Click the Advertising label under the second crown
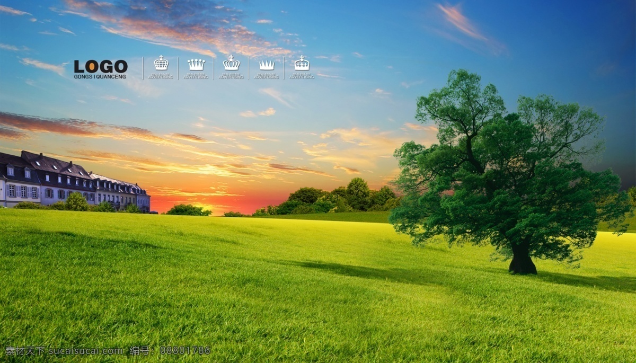This screenshot has height=363, width=636. pyautogui.click(x=196, y=76)
